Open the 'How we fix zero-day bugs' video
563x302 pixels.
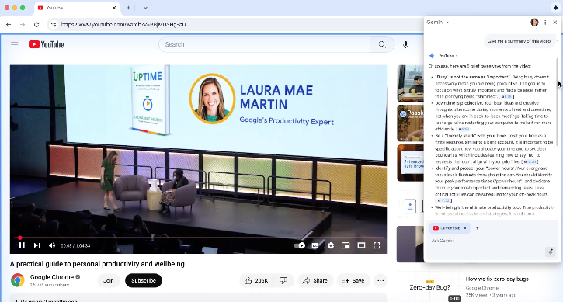(497, 279)
